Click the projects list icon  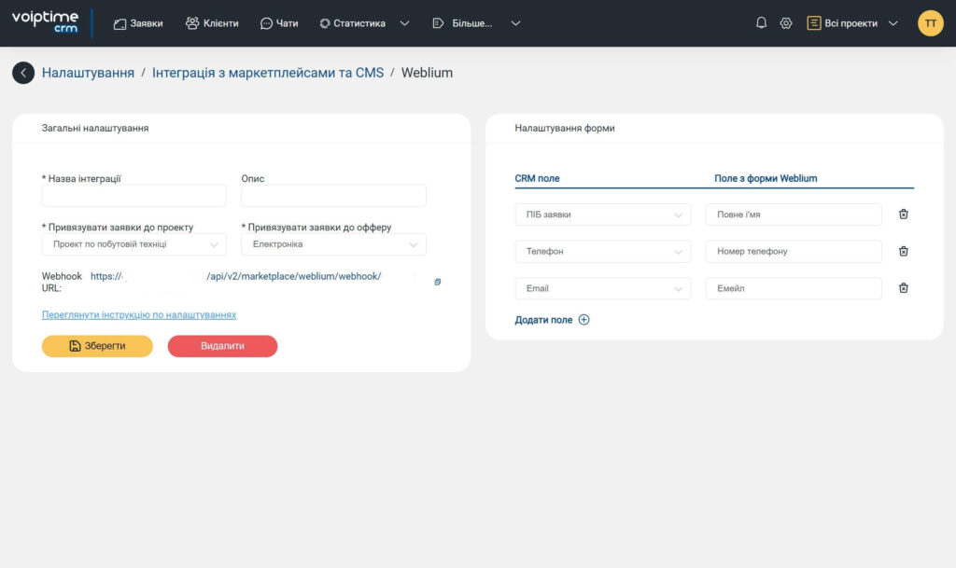pyautogui.click(x=813, y=23)
